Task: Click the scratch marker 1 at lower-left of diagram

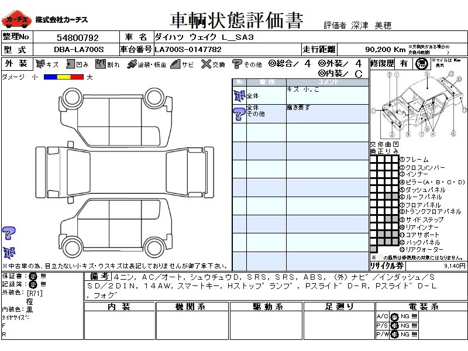Action: [x=9, y=253]
